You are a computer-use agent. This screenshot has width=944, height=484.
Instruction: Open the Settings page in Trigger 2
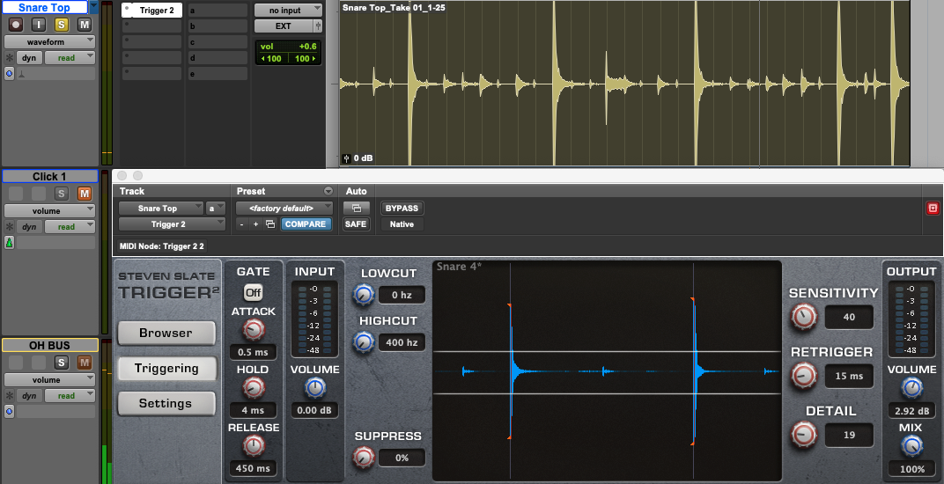click(x=166, y=403)
